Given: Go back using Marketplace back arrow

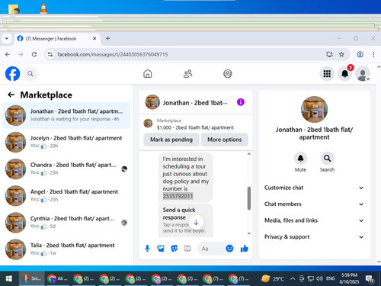Looking at the screenshot, I should pos(11,95).
